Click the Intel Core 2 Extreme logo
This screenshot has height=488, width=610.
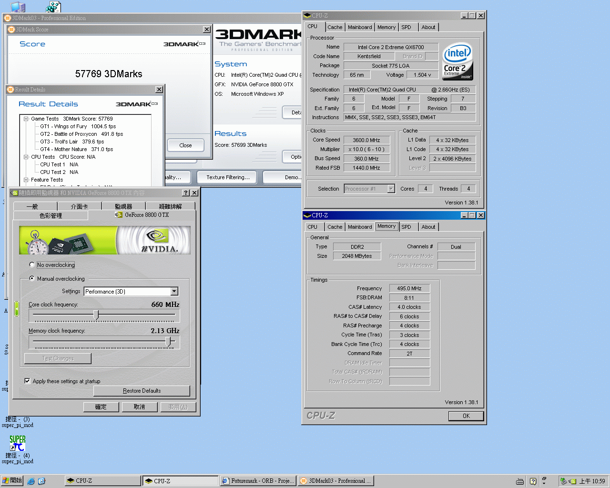(x=457, y=61)
